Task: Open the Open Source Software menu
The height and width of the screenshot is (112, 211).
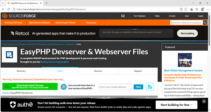Action: 39,23
